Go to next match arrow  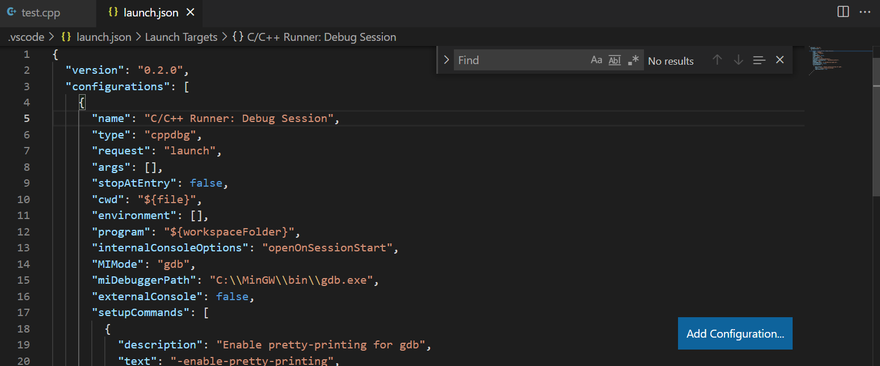point(738,60)
